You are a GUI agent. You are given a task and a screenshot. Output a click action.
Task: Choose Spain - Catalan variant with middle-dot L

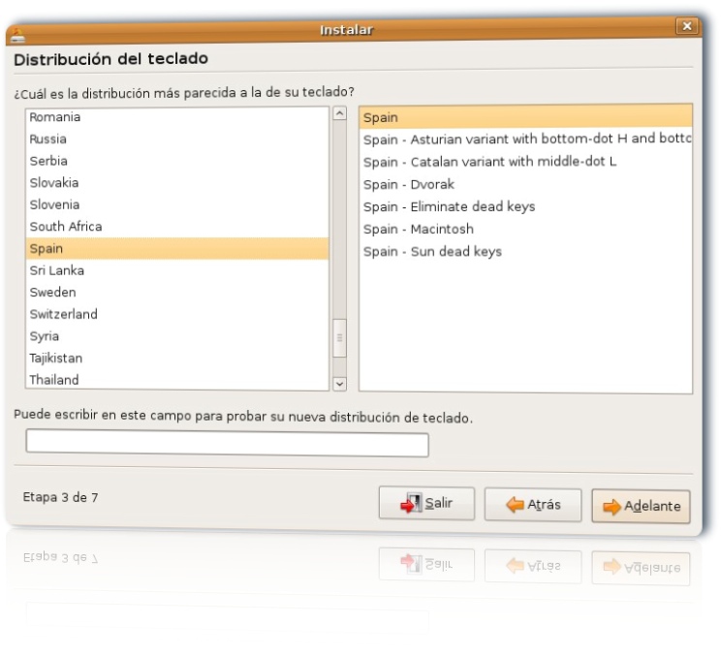[x=489, y=162]
